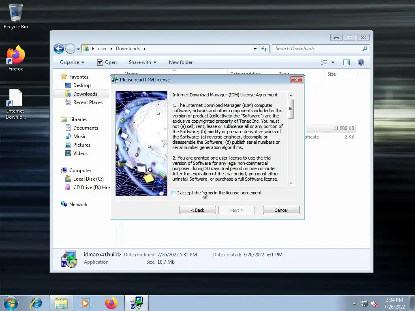This screenshot has height=311, width=415.
Task: Click the Explorer forward navigation arrow
Action: coord(70,49)
